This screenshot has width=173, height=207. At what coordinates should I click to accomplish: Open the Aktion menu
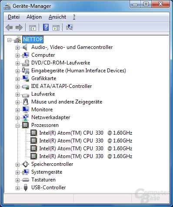(34, 17)
